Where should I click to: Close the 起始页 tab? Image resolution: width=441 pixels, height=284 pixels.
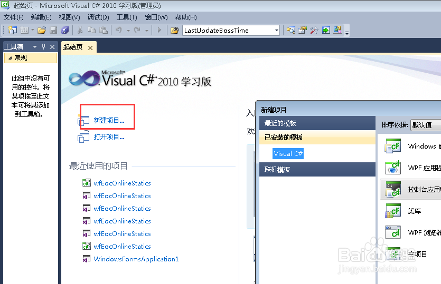90,48
